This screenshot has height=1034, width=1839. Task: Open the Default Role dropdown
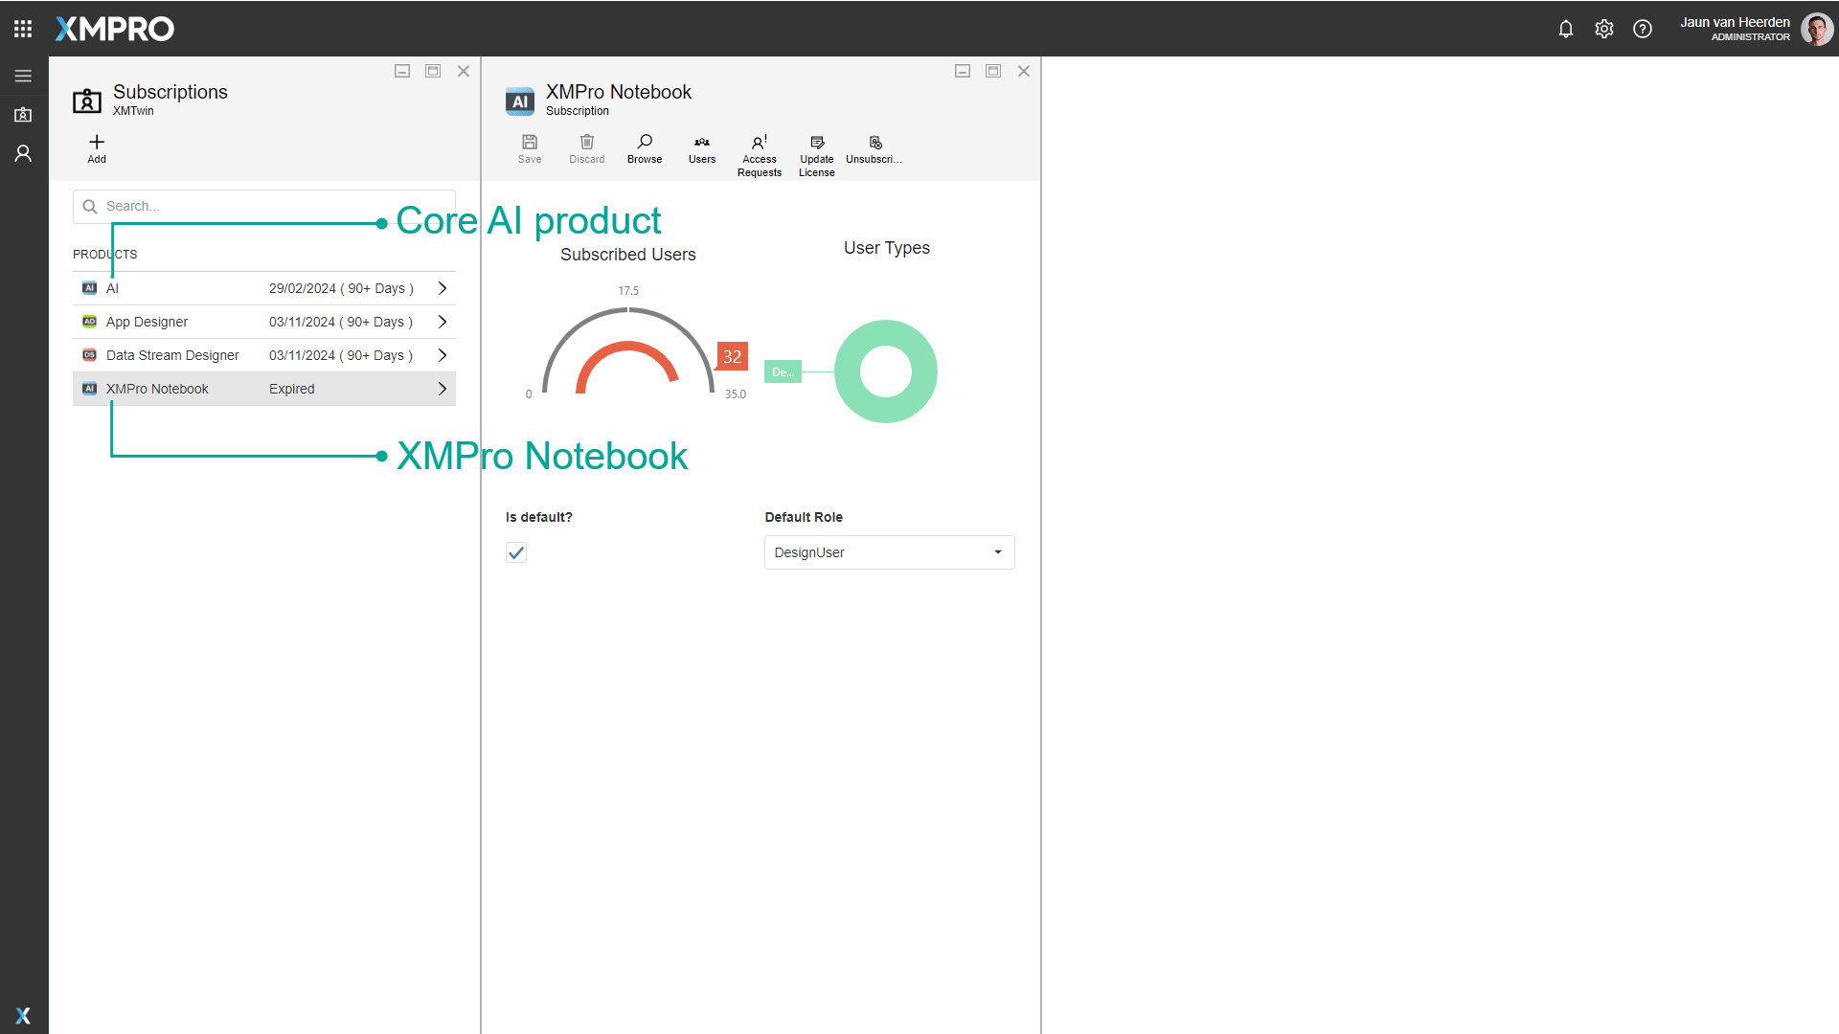pyautogui.click(x=889, y=552)
